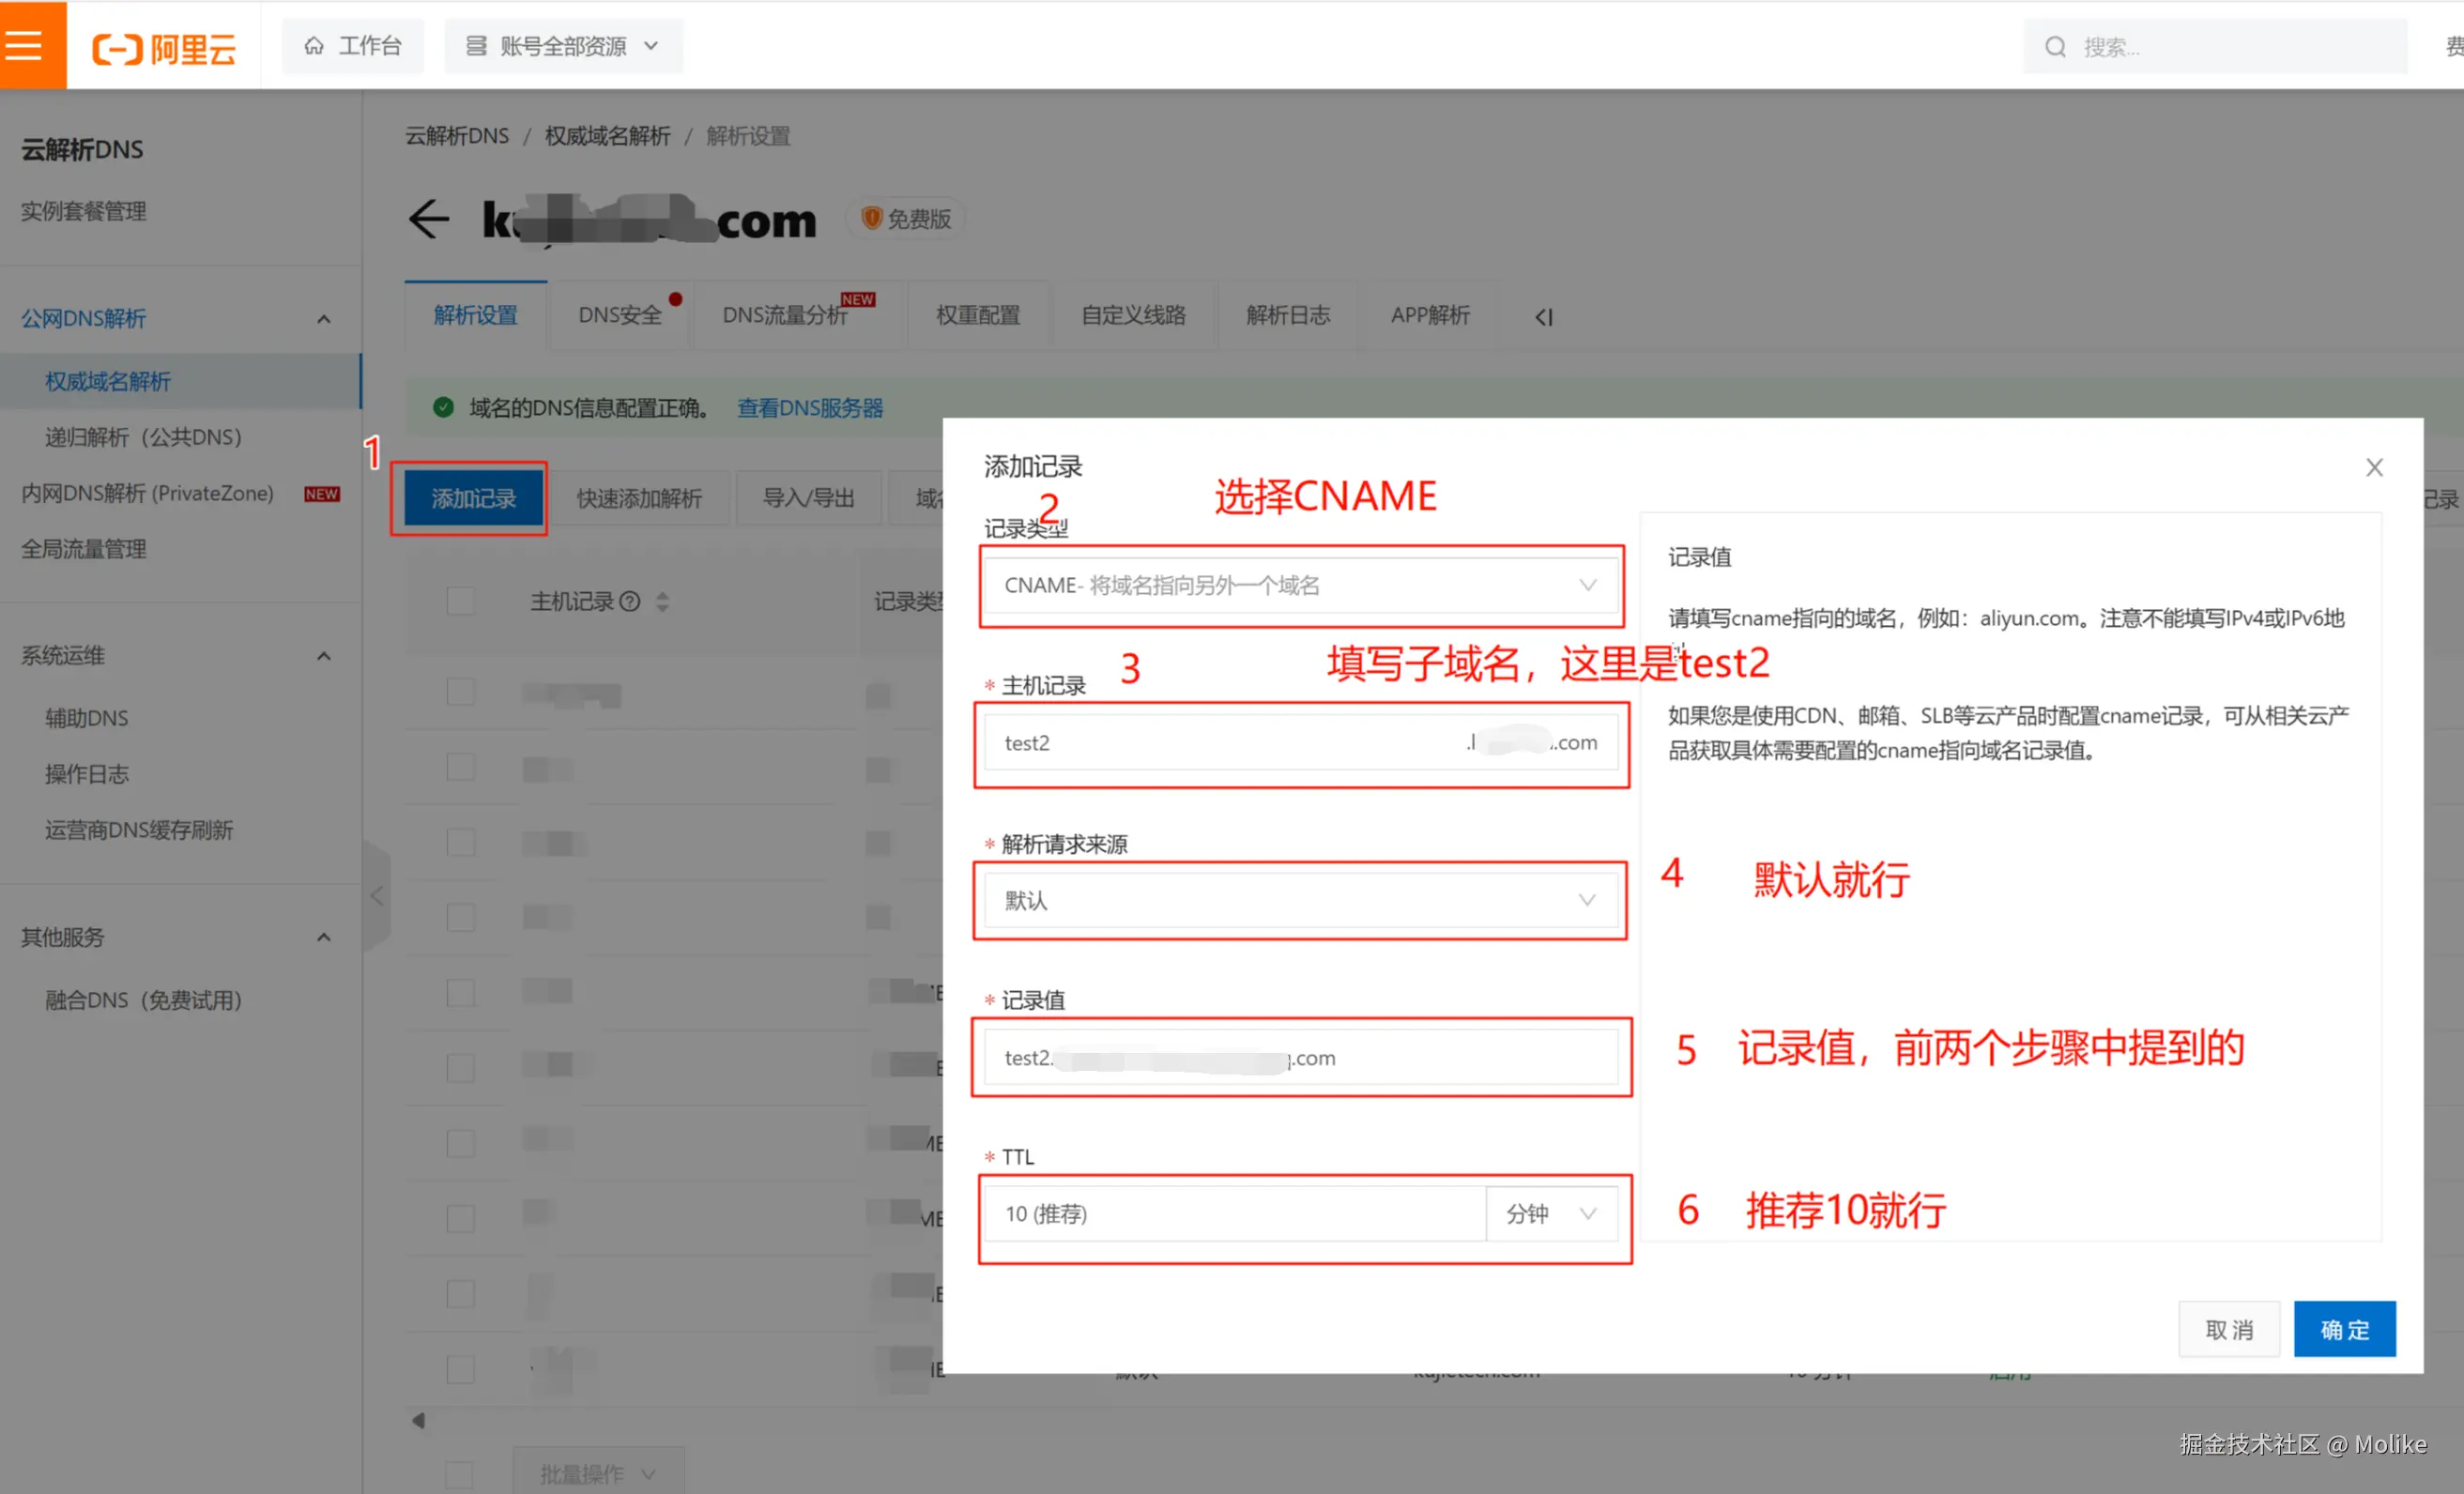Open the TTL unit 分钟 dropdown
This screenshot has height=1494, width=2464.
(x=1551, y=1213)
